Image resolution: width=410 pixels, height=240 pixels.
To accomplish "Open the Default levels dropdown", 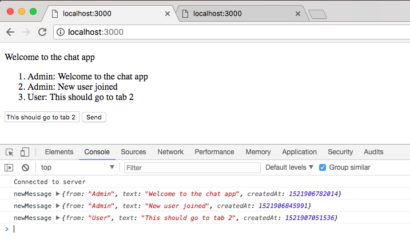I will 289,167.
